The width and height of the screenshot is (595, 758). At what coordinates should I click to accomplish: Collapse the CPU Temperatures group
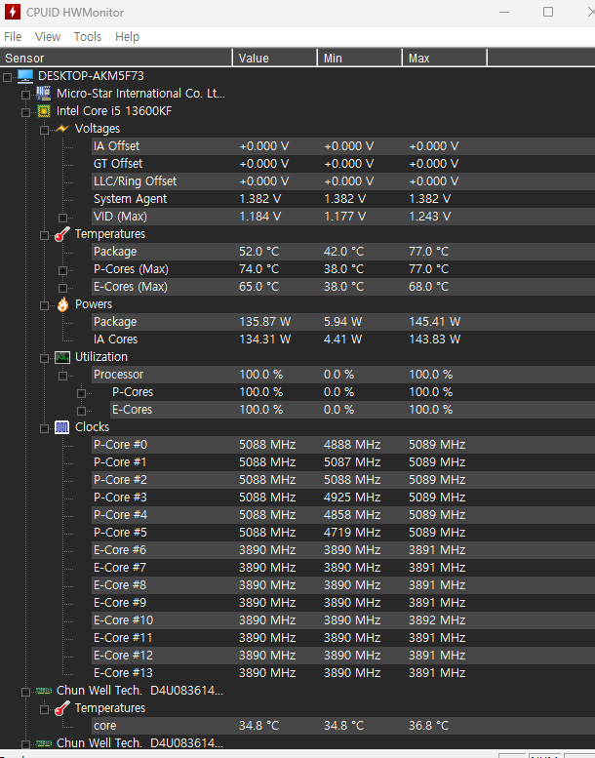pos(44,235)
